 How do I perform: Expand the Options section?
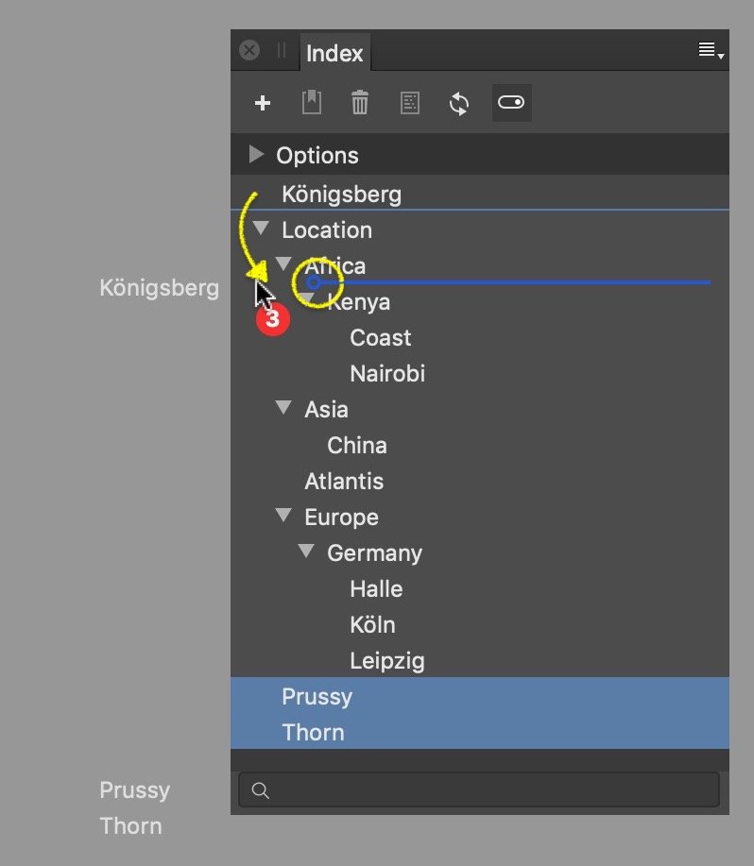tap(255, 155)
